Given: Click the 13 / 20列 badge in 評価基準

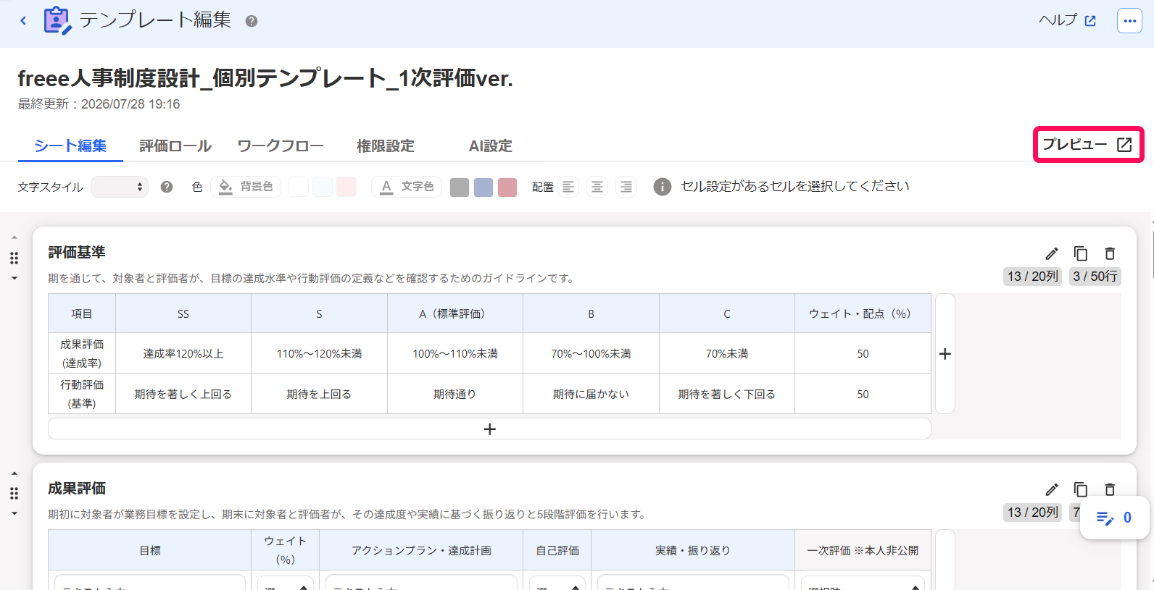Looking at the screenshot, I should pyautogui.click(x=1033, y=276).
